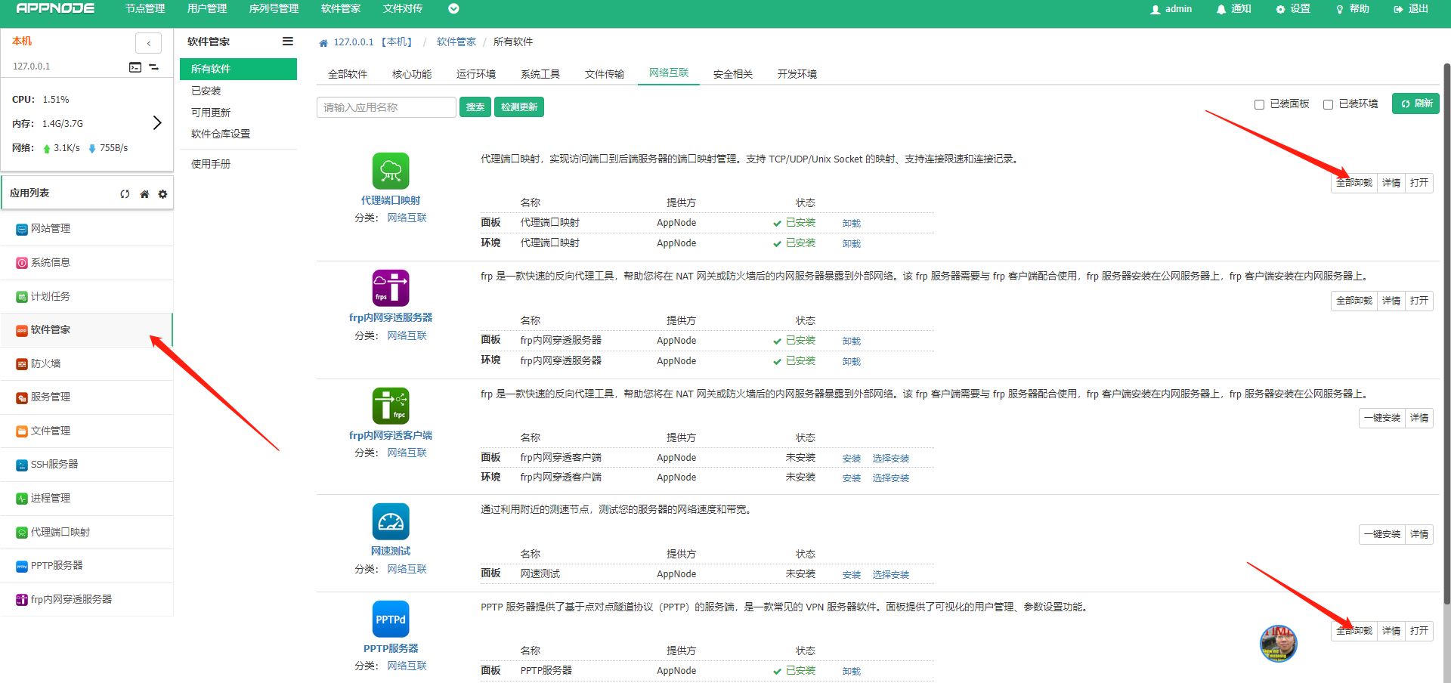
Task: Click the frp client (frp内网穿透客户端) app icon
Action: (391, 406)
